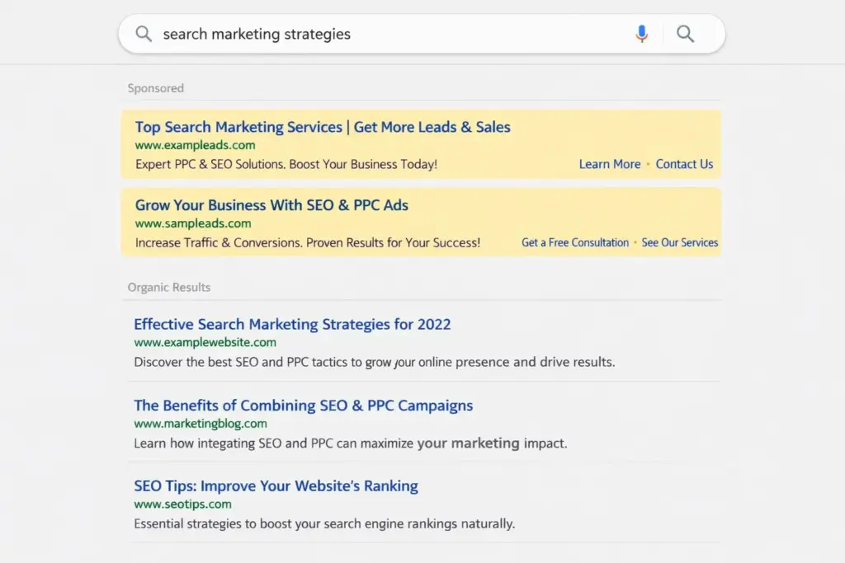Click the Contact Us link
The width and height of the screenshot is (845, 563).
click(x=684, y=164)
